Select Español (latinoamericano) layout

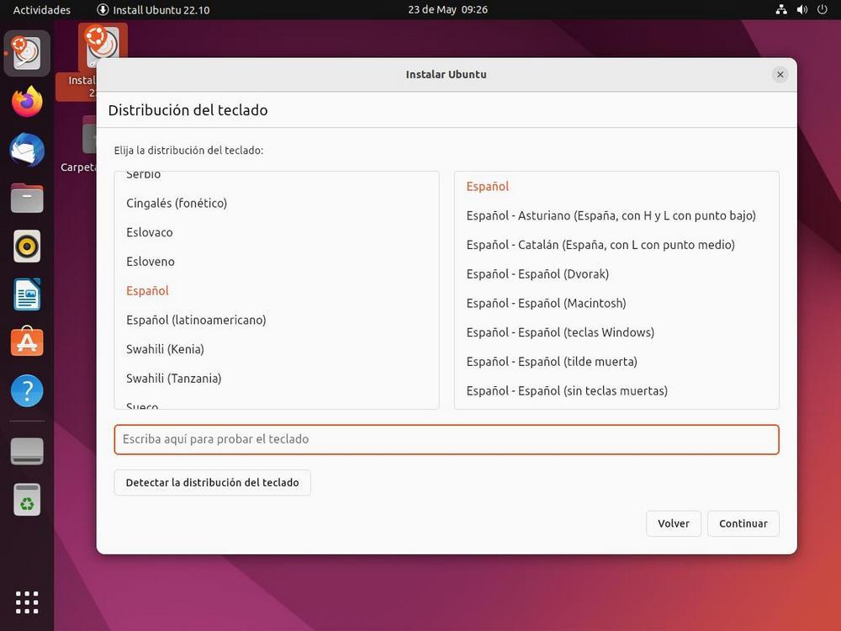pos(277,320)
